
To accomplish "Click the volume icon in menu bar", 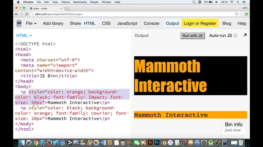I will coord(217,2).
